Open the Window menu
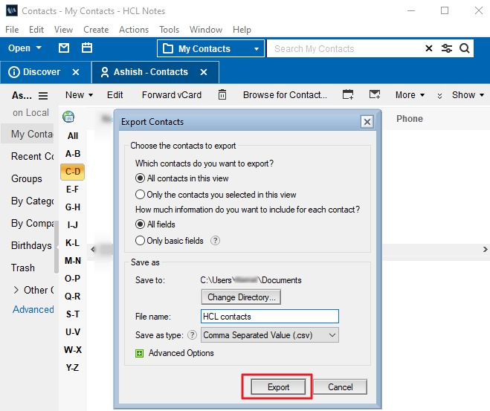The image size is (490, 411). point(206,30)
